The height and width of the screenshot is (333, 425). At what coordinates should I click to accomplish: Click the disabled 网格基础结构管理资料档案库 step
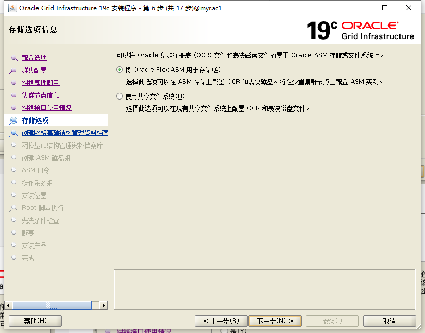tap(62, 145)
